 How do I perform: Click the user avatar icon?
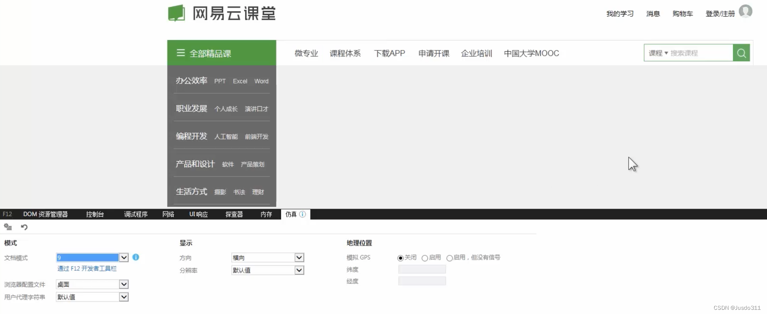745,11
